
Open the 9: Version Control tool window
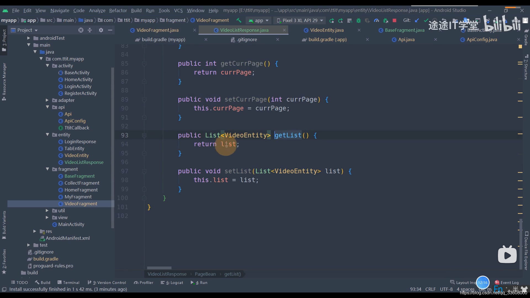click(107, 283)
